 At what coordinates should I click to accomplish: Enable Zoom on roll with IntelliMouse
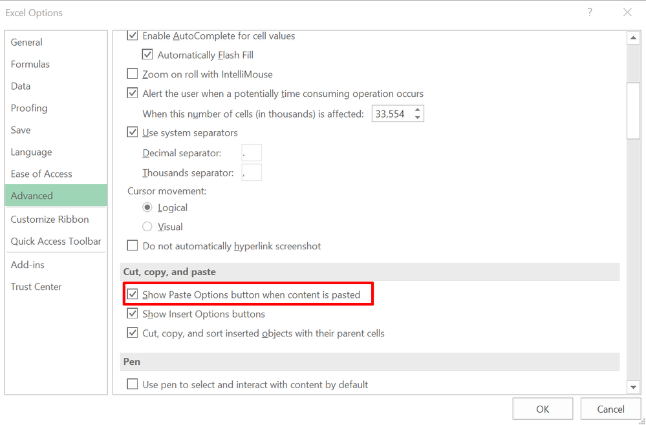[133, 74]
